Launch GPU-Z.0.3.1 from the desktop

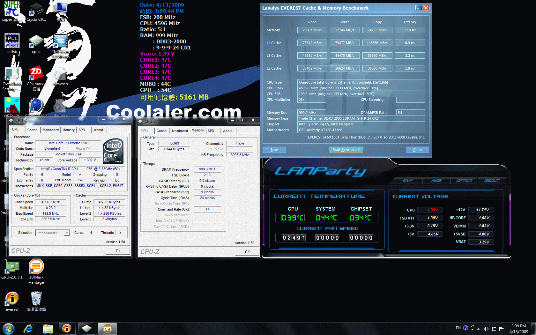12,270
